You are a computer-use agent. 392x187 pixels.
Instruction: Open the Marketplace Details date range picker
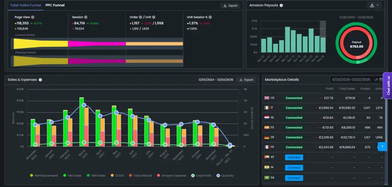(x=351, y=80)
